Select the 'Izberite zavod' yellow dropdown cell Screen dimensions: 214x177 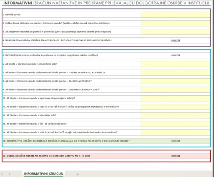click(x=175, y=15)
